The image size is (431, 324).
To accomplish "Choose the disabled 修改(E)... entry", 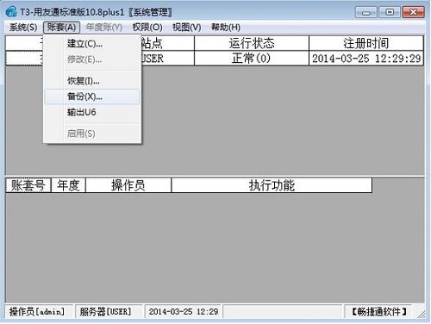I will pos(92,59).
